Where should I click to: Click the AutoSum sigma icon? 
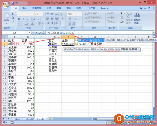[x=121, y=13]
